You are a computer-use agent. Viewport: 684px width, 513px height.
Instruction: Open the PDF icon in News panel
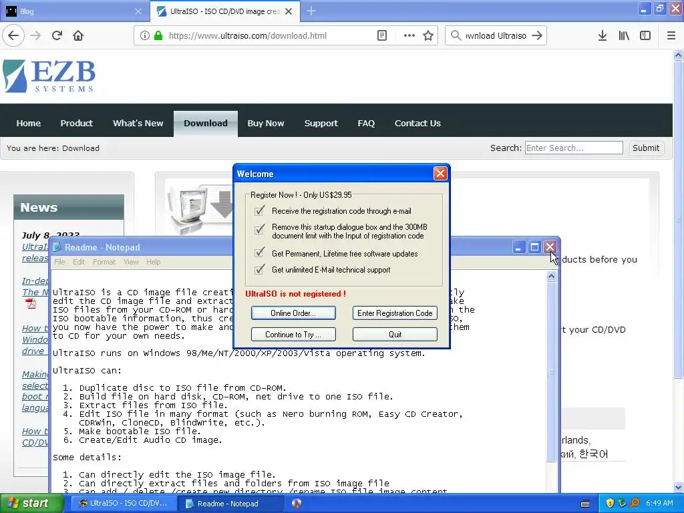(31, 303)
